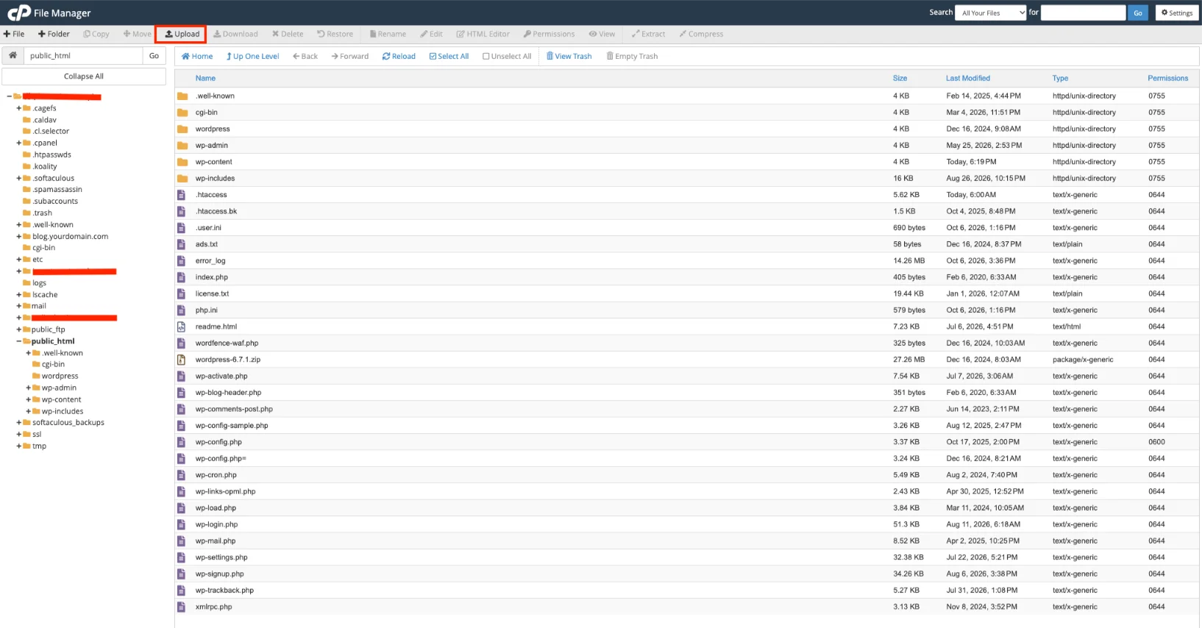Click the cPanel logo
1202x628 pixels.
coord(19,13)
